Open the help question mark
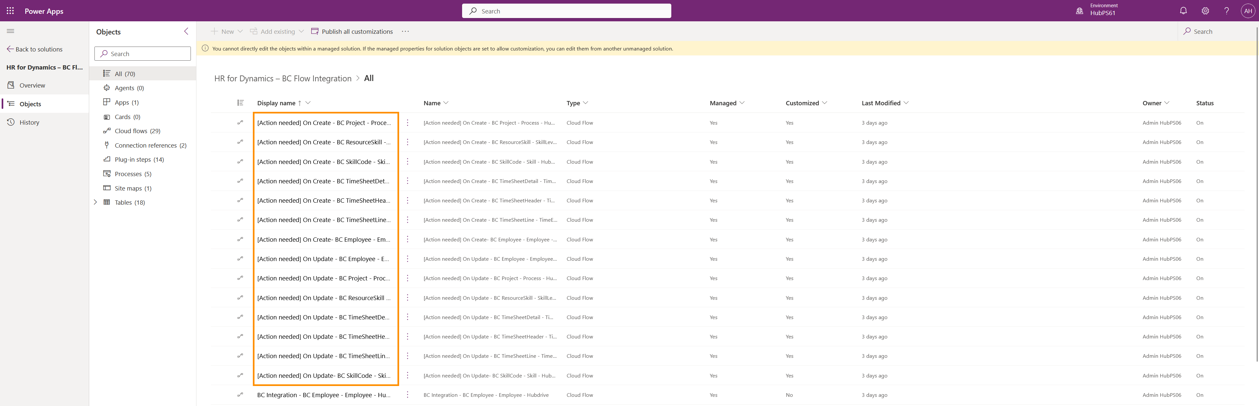The height and width of the screenshot is (406, 1259). point(1226,11)
